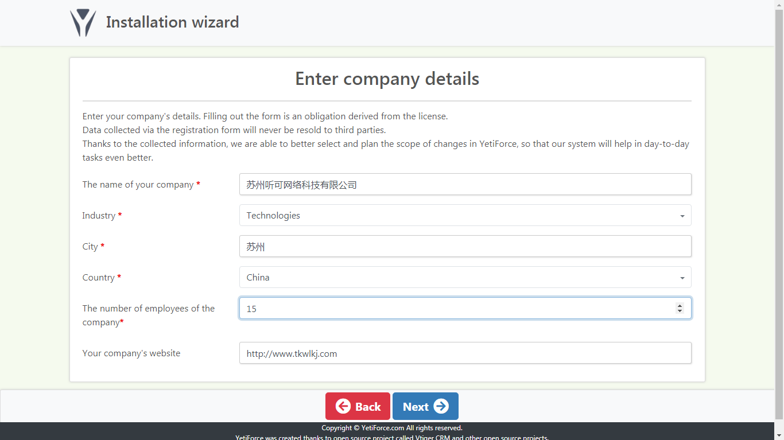Click 'Your company's website' label
The width and height of the screenshot is (784, 440).
pyautogui.click(x=131, y=353)
